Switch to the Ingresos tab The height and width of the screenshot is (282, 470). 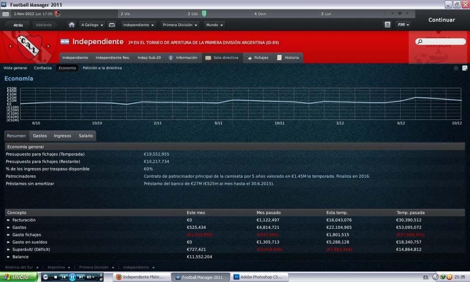(x=62, y=135)
